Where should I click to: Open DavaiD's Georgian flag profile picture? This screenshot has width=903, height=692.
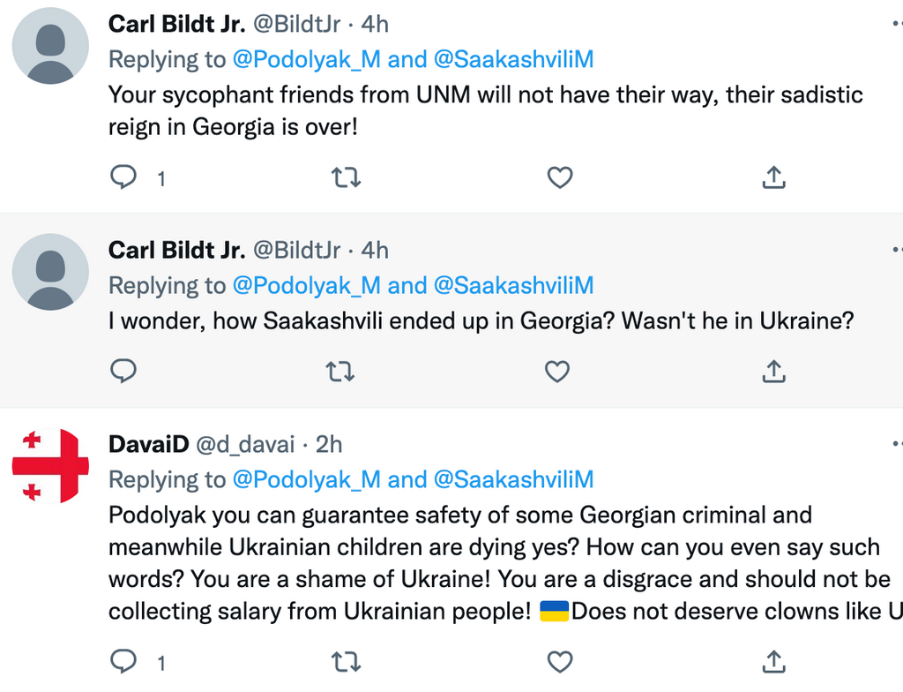point(50,465)
